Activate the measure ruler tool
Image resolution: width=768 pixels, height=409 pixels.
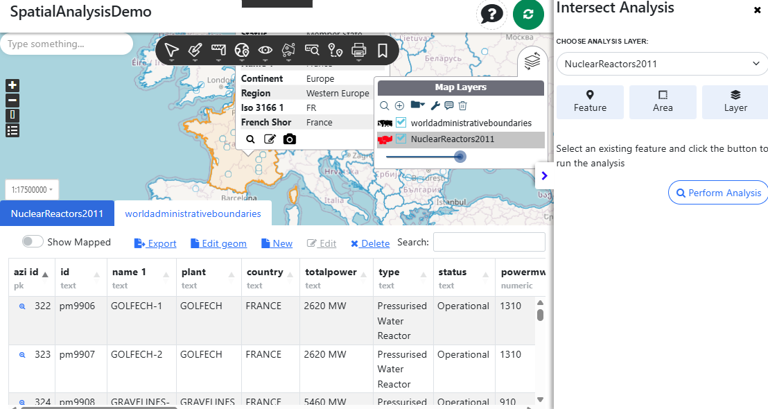tap(218, 50)
